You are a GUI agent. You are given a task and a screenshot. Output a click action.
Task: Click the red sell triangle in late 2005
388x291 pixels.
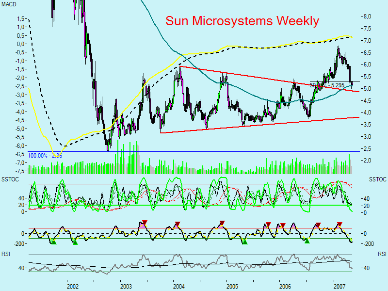268,225
